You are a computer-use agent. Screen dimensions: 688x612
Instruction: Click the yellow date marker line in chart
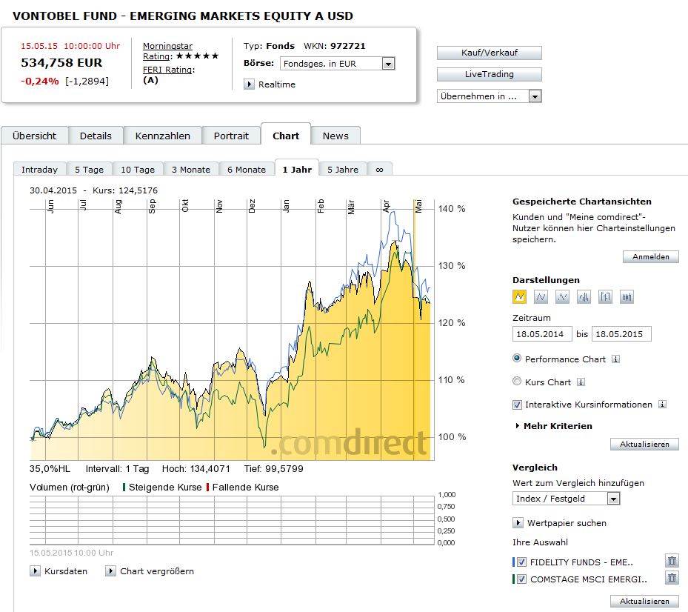(415, 333)
